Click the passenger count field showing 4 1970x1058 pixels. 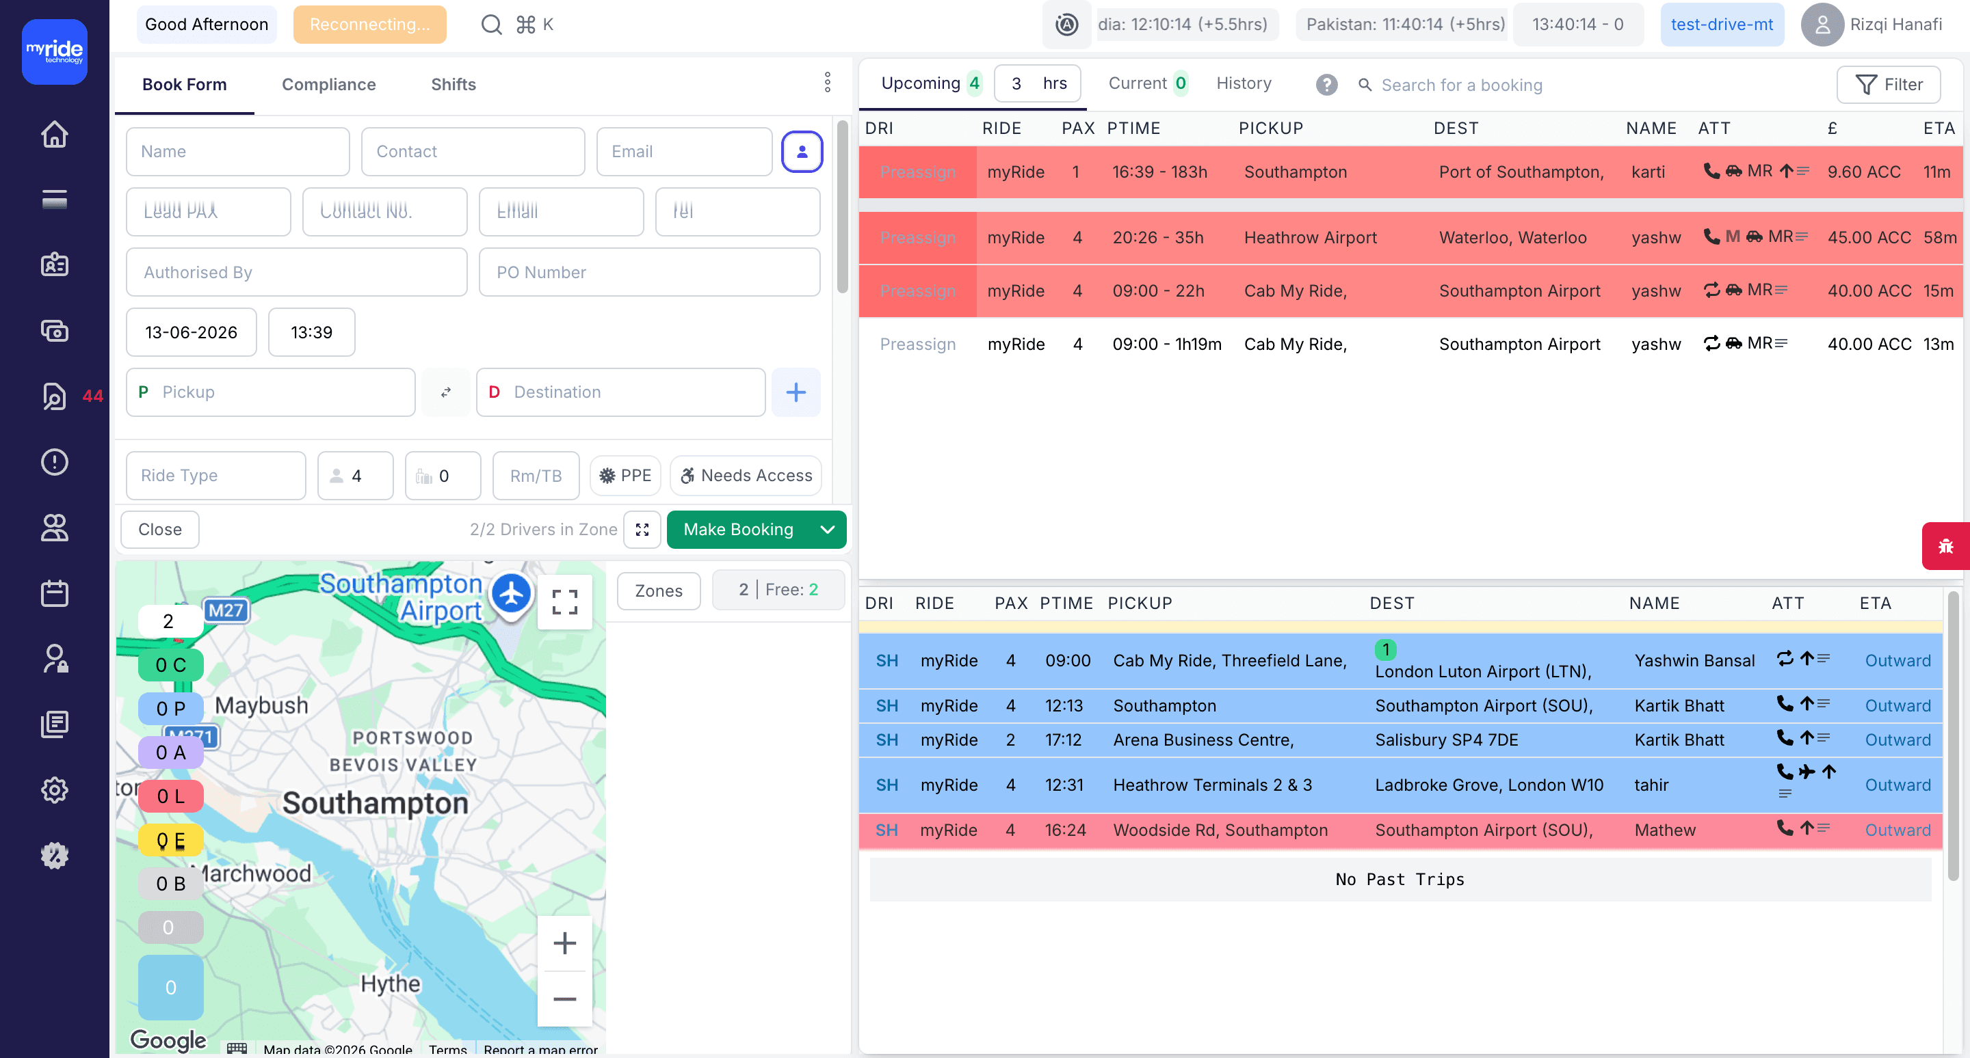(356, 475)
